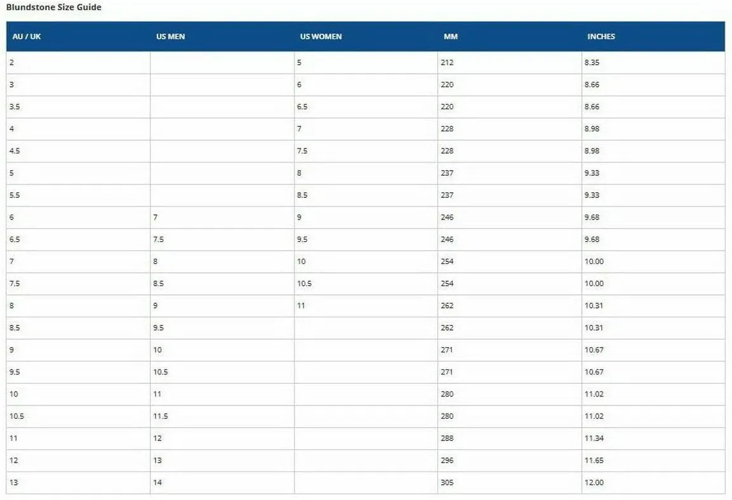Click the 12.00 inches cell
The image size is (732, 500).
[x=653, y=483]
